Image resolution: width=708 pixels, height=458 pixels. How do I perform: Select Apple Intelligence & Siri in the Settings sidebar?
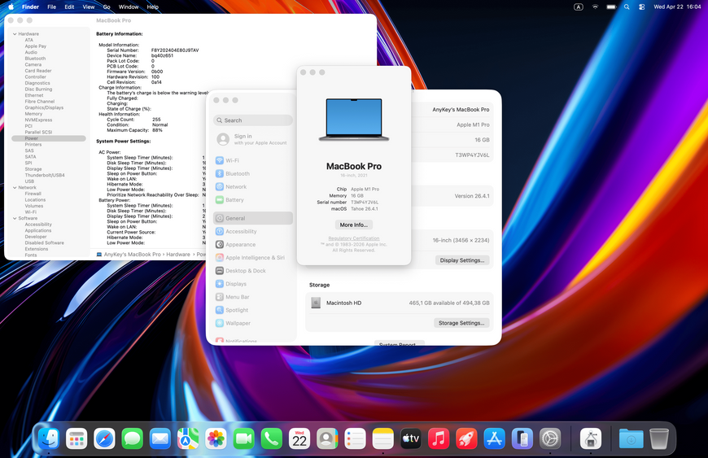(253, 257)
